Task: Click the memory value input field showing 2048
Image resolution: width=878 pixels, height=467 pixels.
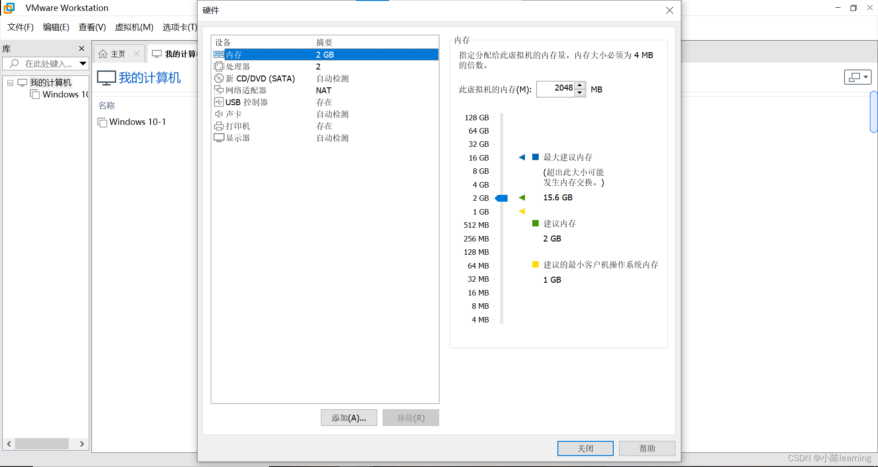Action: tap(556, 89)
